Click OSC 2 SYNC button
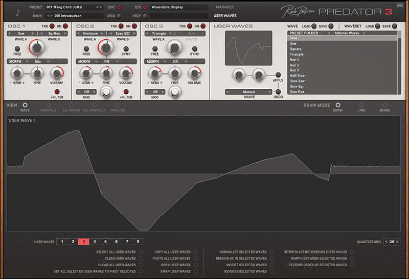Image resolution: width=409 pixels, height=279 pixels. 126,48
